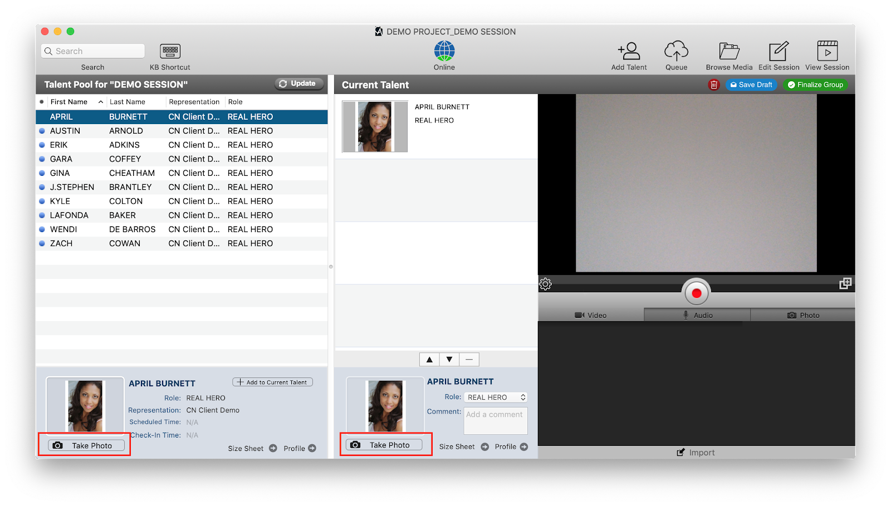The image size is (891, 506).
Task: Move current talent down with arrow
Action: [449, 360]
